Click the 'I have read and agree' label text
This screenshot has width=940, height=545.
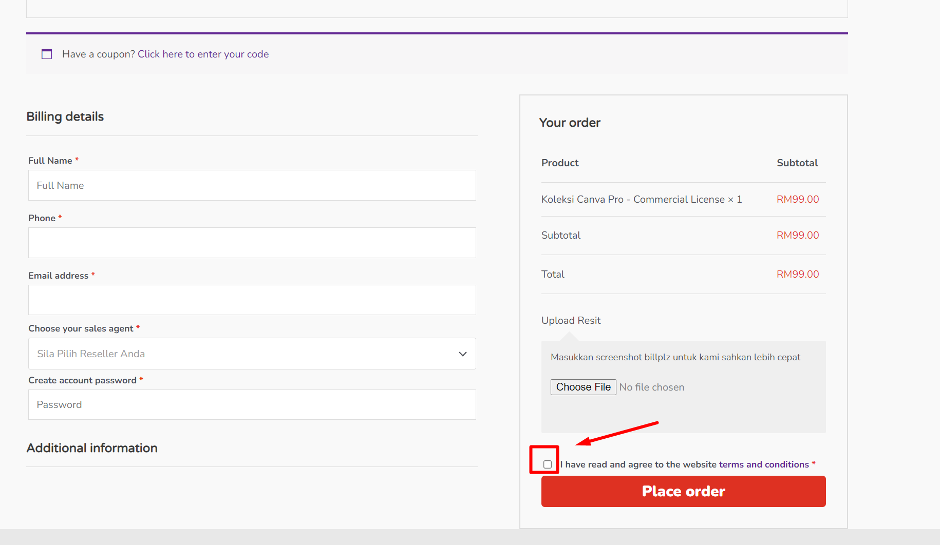pos(638,464)
